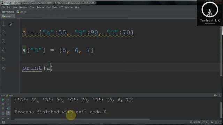The image size is (223, 125).
Task: Click the Run console horizontal scrollbar
Action: 82,119
